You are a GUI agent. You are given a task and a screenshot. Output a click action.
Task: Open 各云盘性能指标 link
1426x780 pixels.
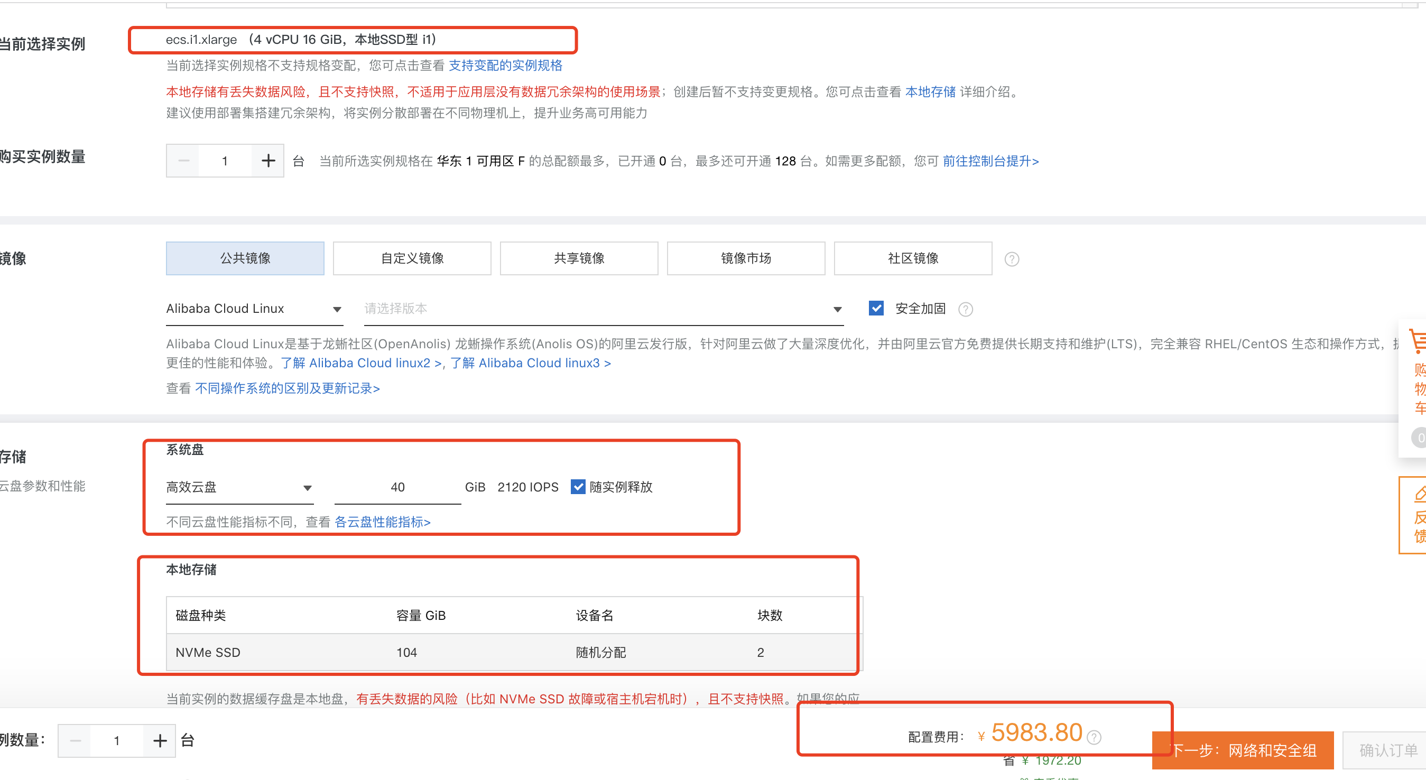[382, 522]
